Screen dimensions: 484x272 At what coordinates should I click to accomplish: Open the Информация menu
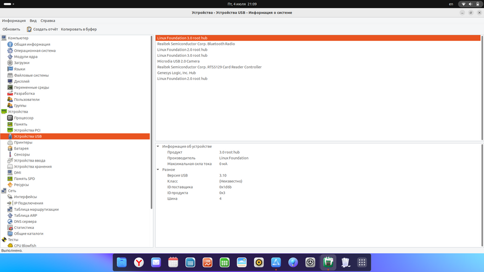point(14,20)
